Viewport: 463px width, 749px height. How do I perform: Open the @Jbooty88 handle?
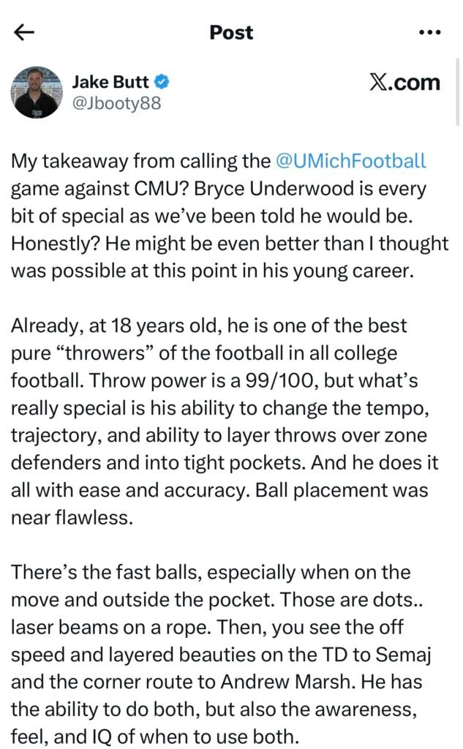click(x=116, y=103)
